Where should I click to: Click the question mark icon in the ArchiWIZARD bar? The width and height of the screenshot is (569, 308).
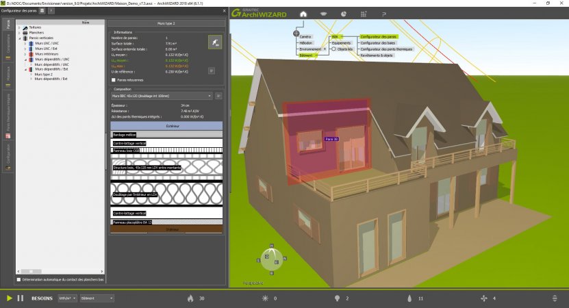pos(383,14)
